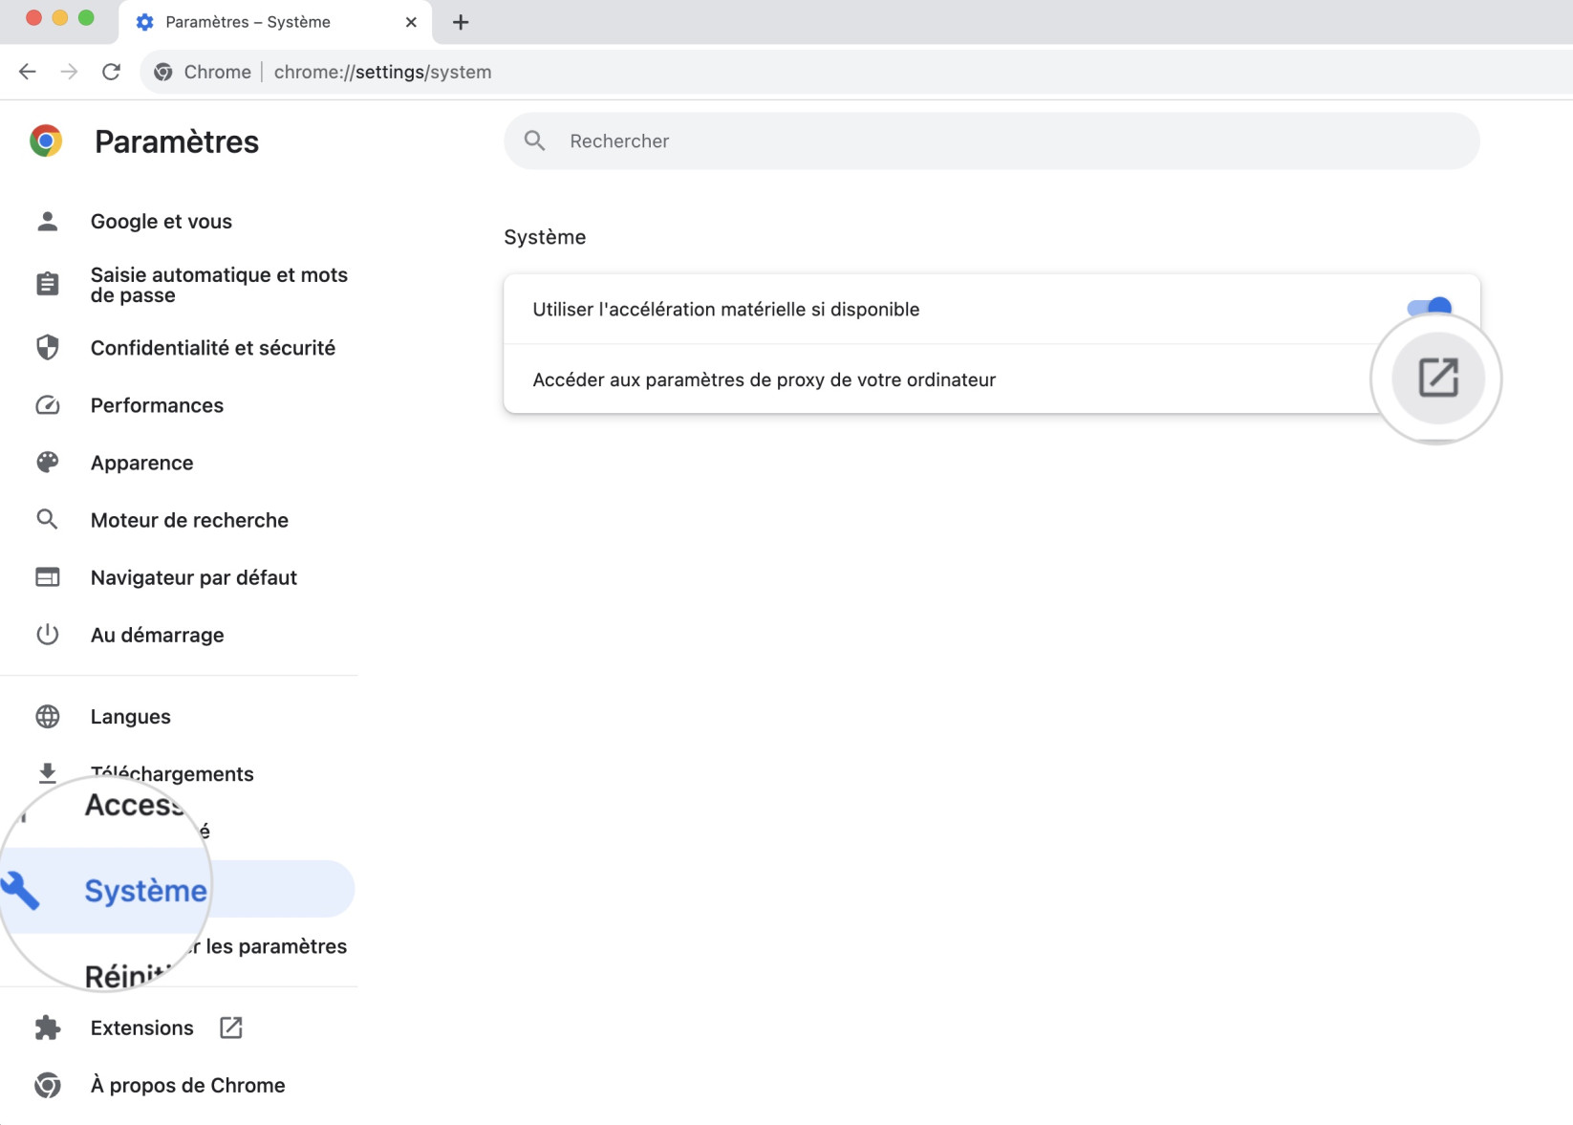
Task: Open Téléchargements section
Action: (x=172, y=774)
